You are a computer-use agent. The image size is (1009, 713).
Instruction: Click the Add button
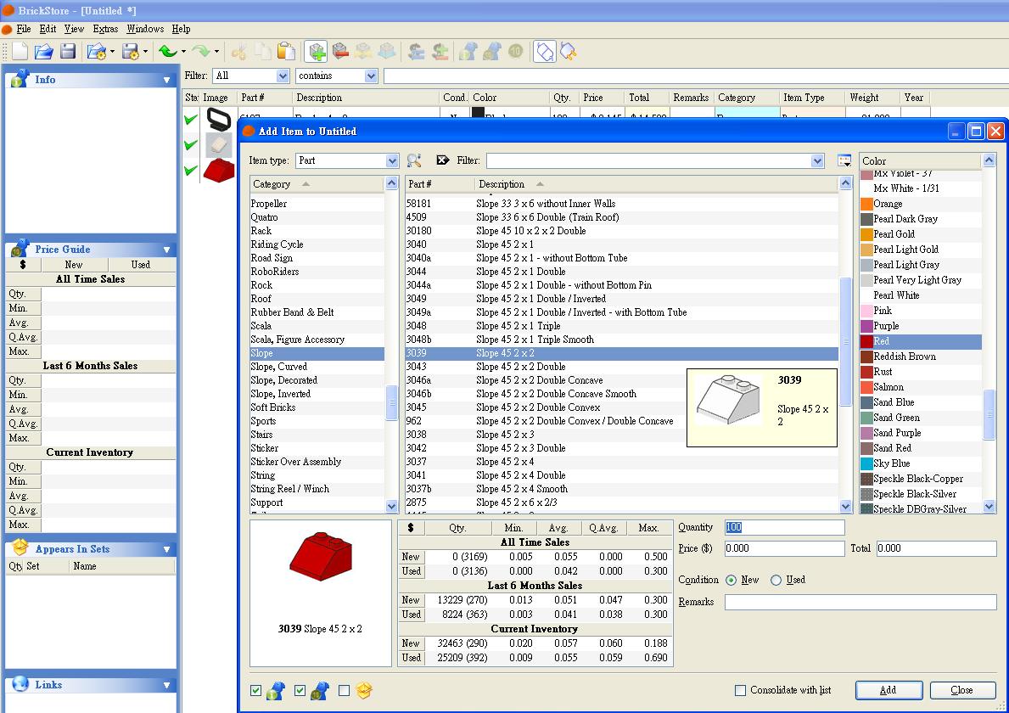pos(888,690)
